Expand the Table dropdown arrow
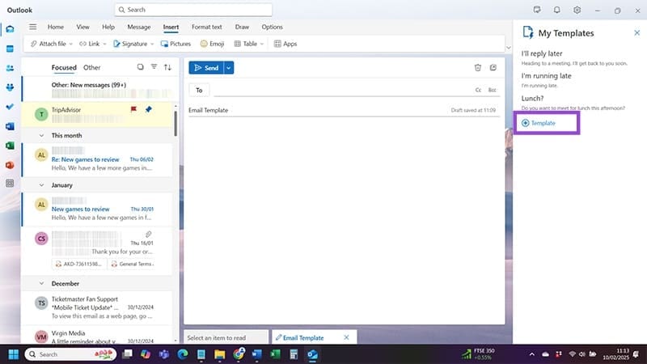 point(261,44)
